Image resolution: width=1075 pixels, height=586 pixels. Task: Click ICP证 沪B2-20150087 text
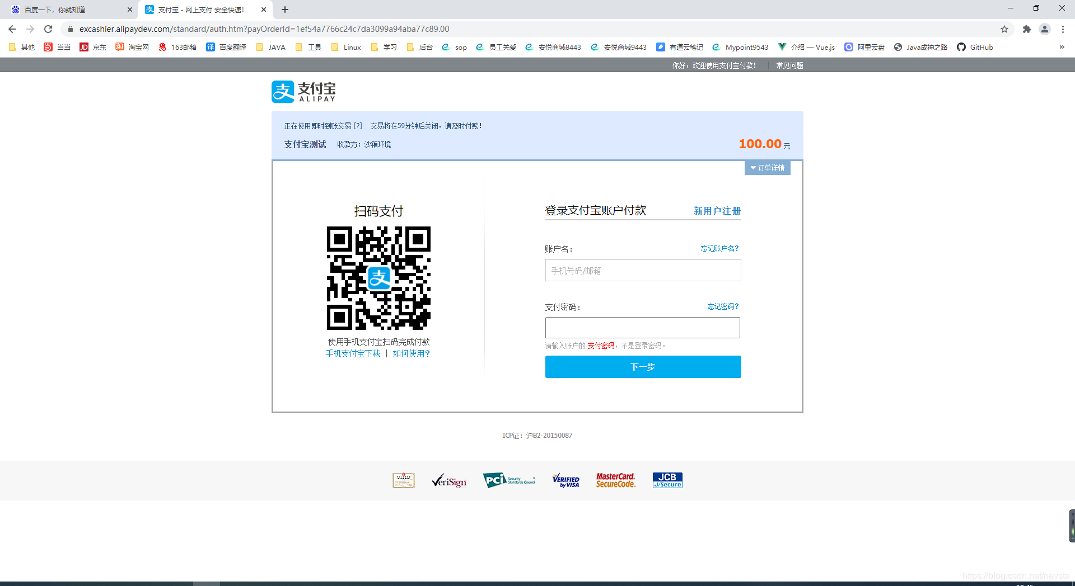tap(537, 436)
